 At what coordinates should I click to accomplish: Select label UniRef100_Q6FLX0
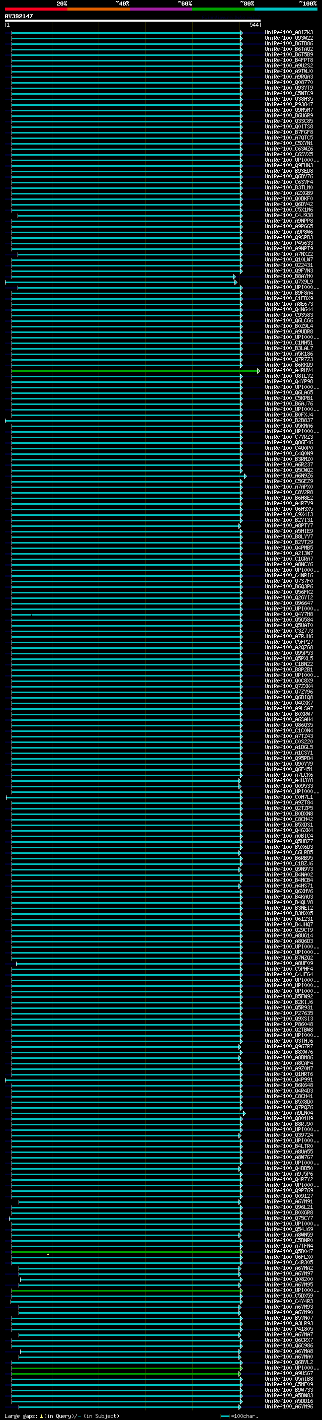click(x=289, y=1257)
